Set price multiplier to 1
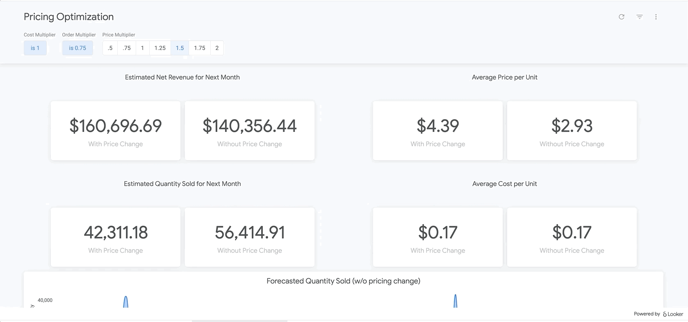 coord(142,48)
